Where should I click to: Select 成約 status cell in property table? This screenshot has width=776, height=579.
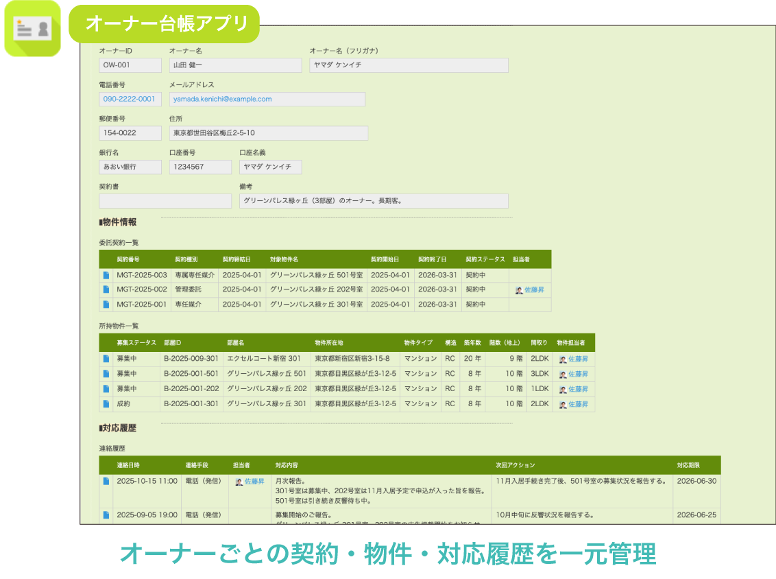136,403
